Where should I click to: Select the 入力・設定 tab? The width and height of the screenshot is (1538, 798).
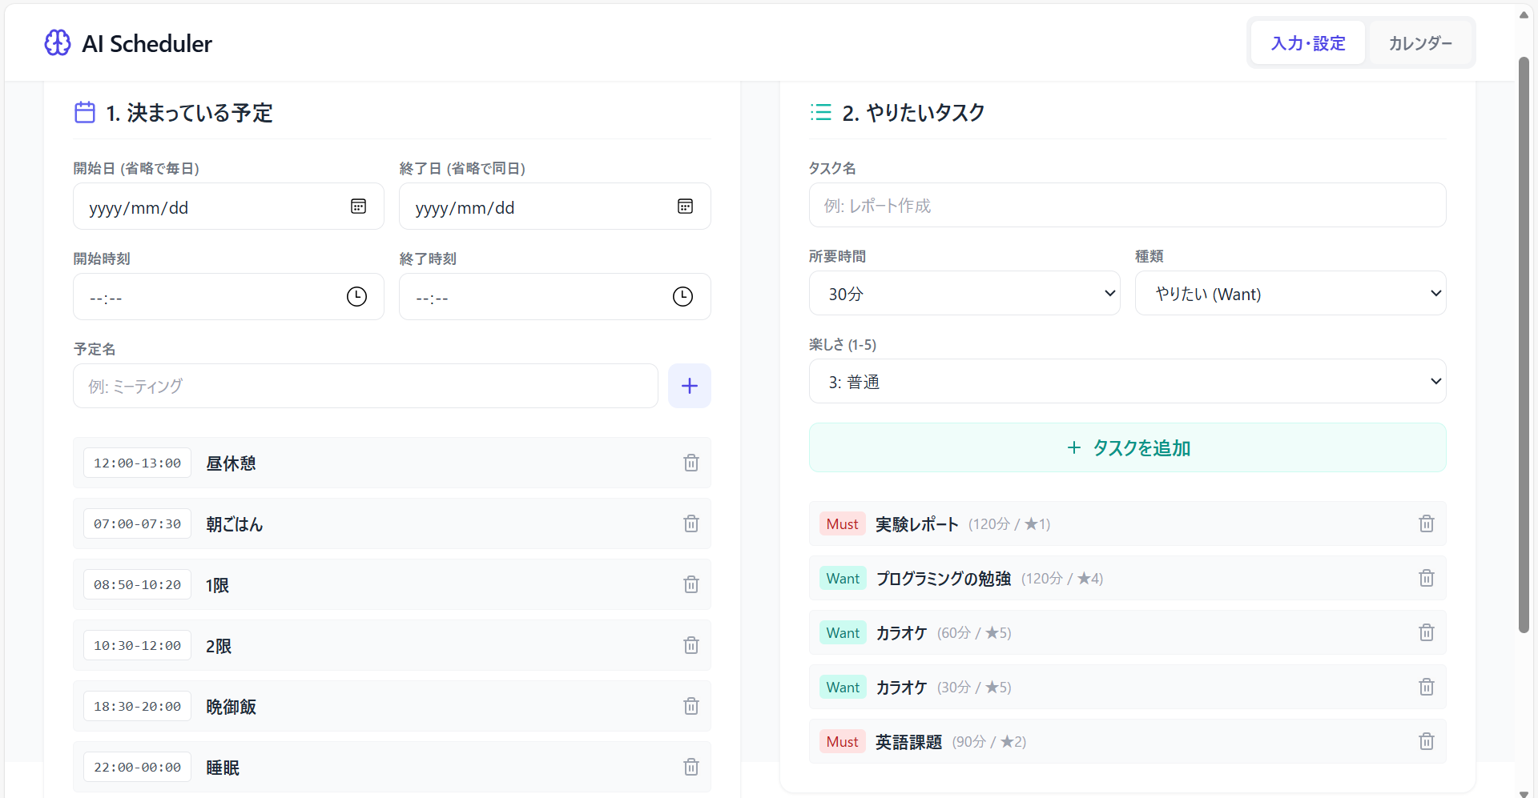1308,43
